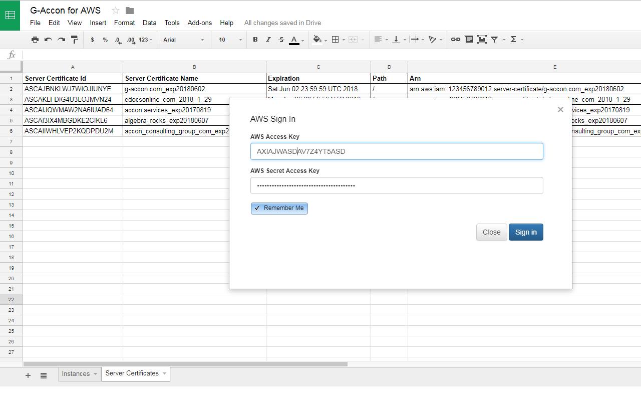Open the Edit menu
The width and height of the screenshot is (641, 401).
coord(54,23)
